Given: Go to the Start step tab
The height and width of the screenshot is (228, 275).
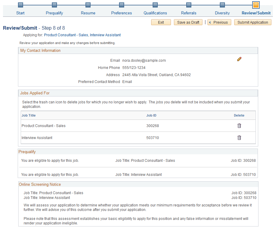Looking at the screenshot, I should click(x=20, y=13).
